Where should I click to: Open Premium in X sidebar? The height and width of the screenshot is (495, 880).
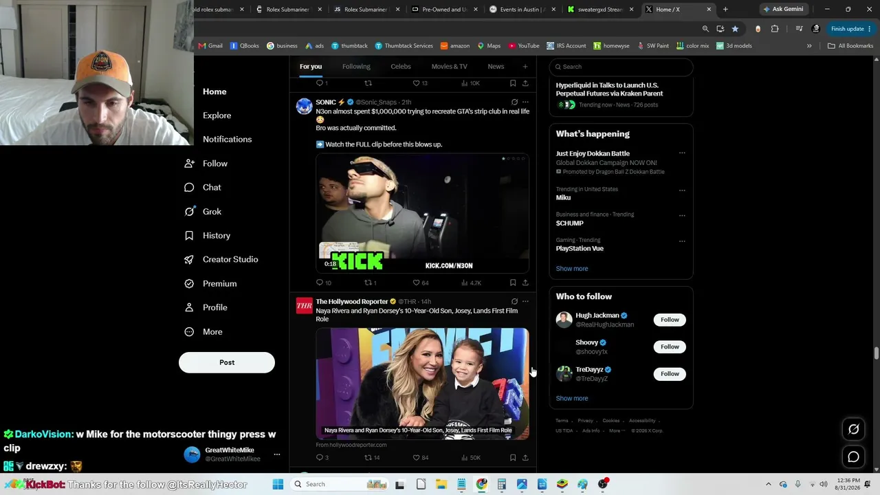point(210,284)
